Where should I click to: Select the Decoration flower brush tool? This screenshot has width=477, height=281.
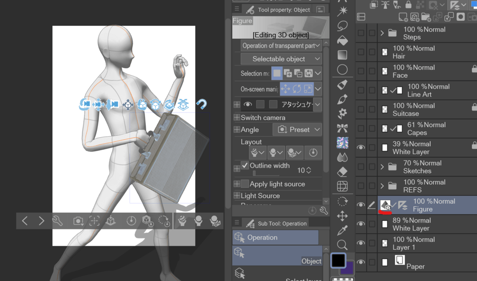click(342, 113)
